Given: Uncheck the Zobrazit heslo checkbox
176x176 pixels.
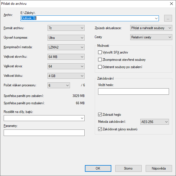Looking at the screenshot, I should coord(100,115).
